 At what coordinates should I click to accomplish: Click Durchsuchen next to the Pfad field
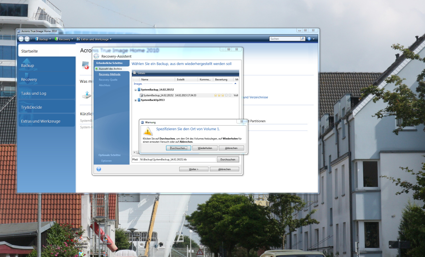coord(228,160)
